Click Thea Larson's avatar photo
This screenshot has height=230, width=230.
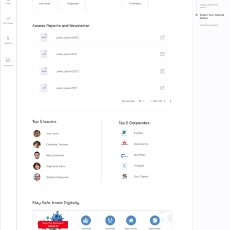click(37, 134)
